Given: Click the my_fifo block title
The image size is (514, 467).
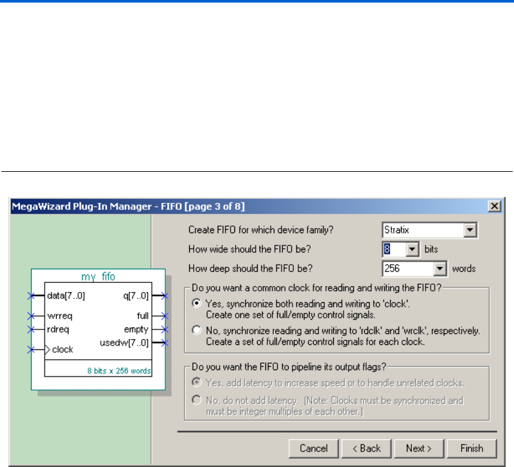Looking at the screenshot, I should click(x=98, y=276).
